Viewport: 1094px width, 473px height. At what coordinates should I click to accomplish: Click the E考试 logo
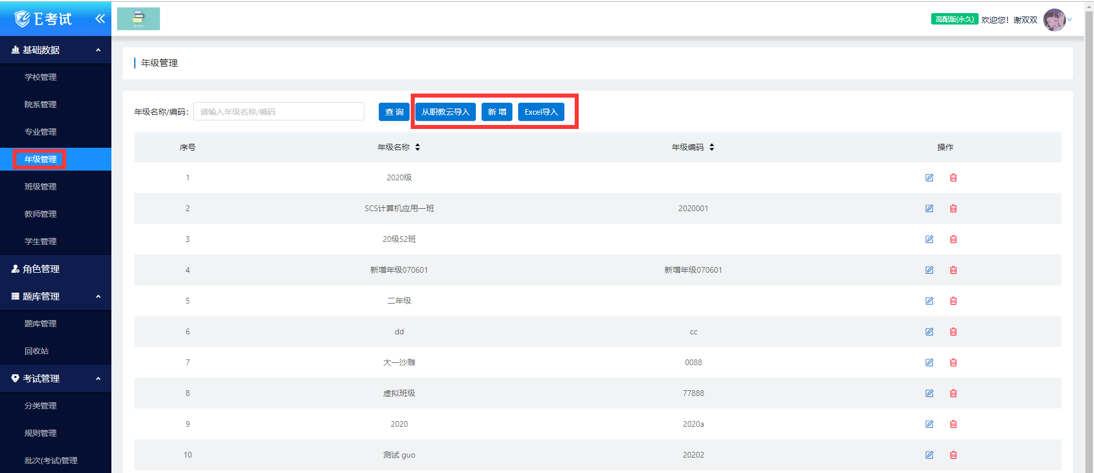click(43, 19)
